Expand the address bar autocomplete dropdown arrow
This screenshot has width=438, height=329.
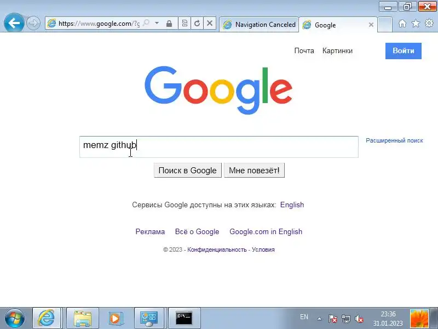coord(157,23)
